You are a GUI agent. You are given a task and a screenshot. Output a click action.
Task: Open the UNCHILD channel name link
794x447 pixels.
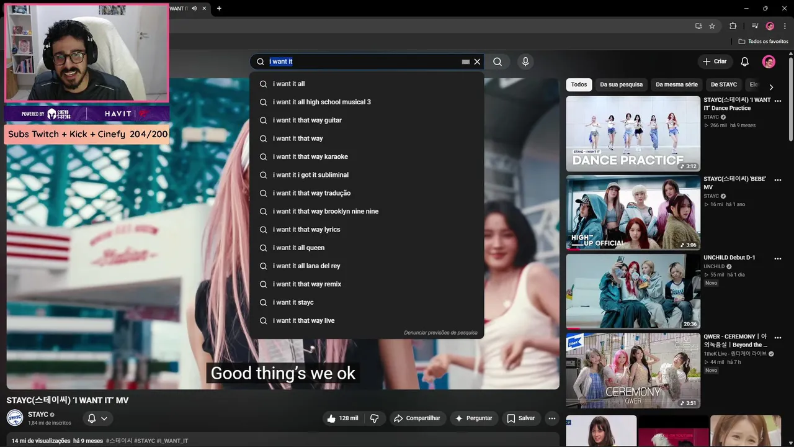[714, 266]
